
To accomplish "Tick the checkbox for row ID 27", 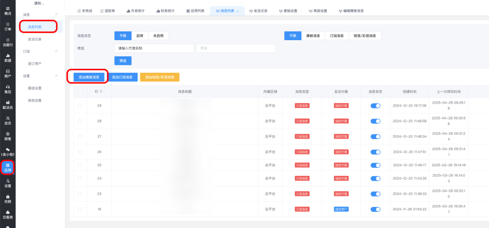I will [x=80, y=136].
